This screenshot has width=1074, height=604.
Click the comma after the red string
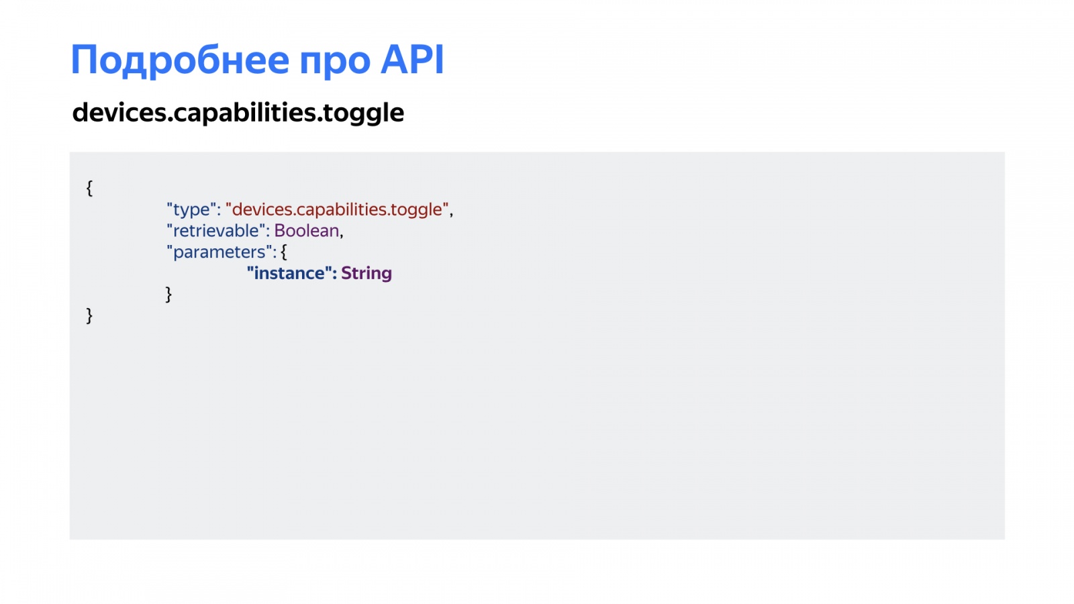coord(451,212)
